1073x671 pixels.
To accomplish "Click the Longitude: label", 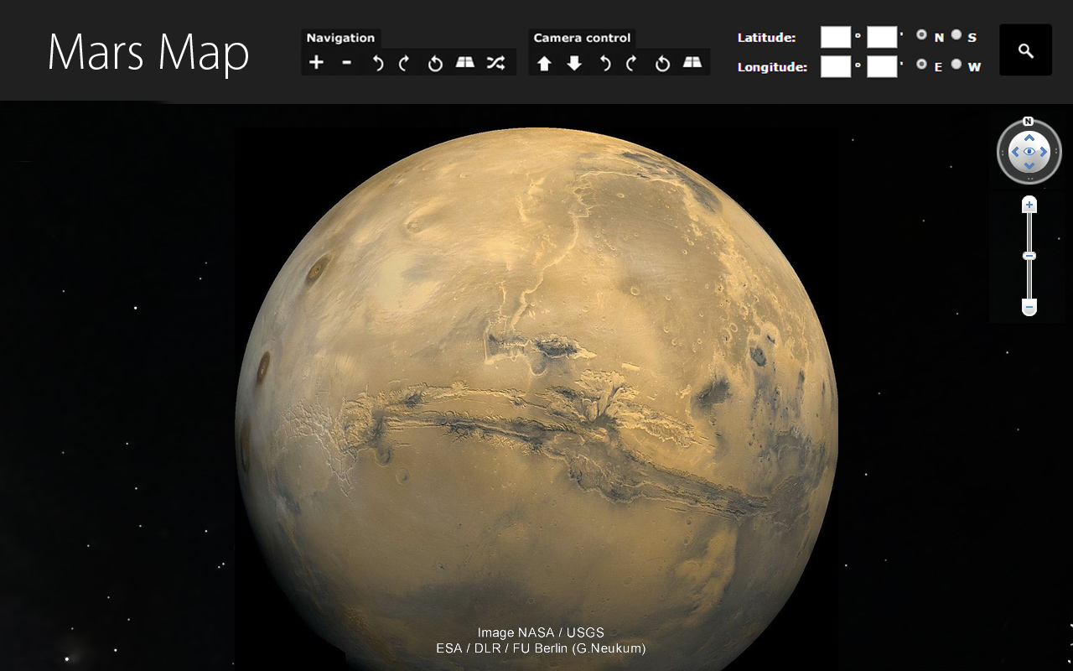I will pyautogui.click(x=772, y=67).
